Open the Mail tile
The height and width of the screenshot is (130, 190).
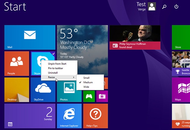tap(30, 37)
